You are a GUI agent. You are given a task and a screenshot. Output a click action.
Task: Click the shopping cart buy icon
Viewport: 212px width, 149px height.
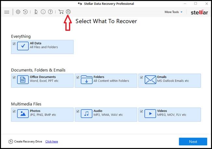[x=61, y=12]
